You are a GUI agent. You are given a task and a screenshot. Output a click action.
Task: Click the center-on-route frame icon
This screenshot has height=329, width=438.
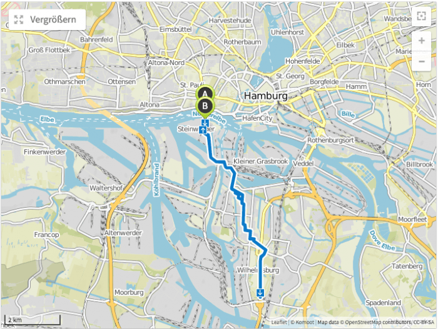(421, 16)
